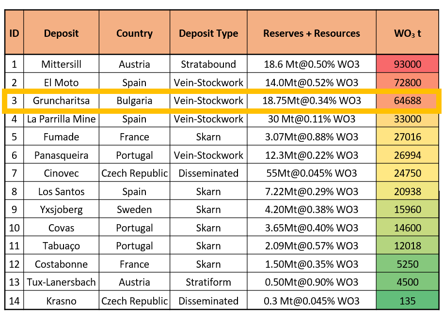Click the Bulgaria country cell
Screen dimensions: 443x321
[x=134, y=101]
